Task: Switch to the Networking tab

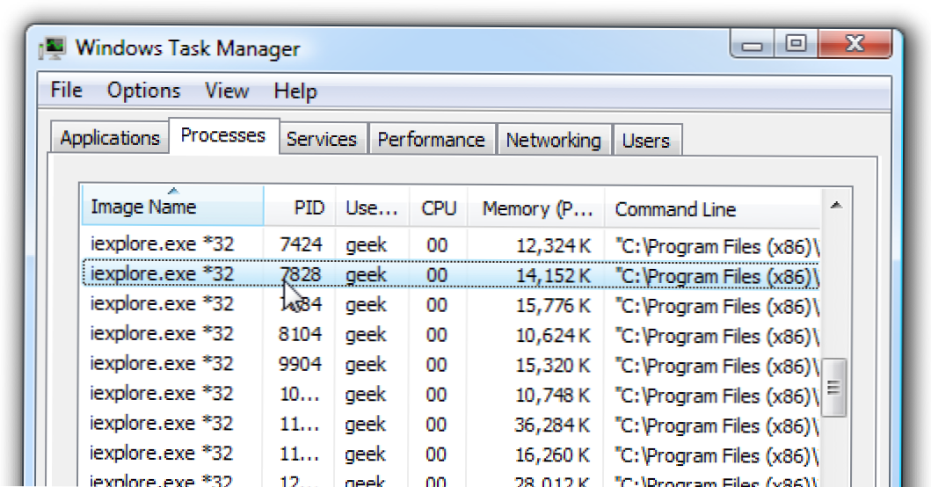Action: point(553,140)
